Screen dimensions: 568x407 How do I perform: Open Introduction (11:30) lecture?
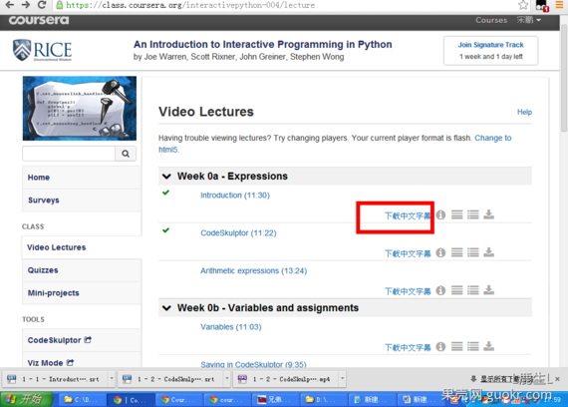[235, 196]
